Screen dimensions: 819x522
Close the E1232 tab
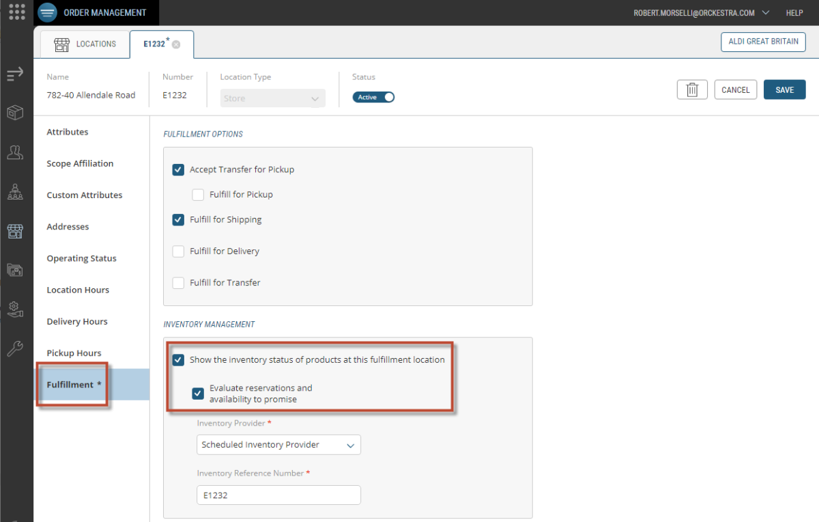[176, 44]
